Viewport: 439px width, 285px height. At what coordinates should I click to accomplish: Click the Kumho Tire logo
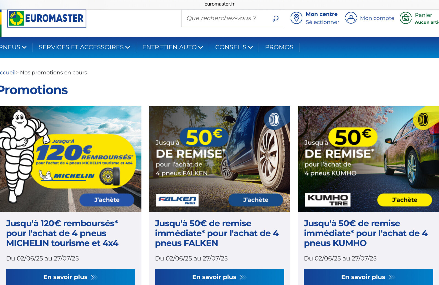coord(328,200)
